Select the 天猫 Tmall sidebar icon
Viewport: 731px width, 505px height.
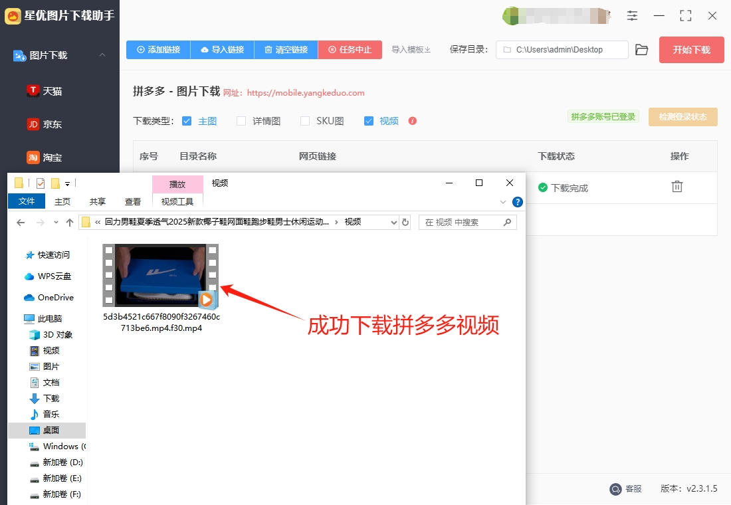(33, 90)
